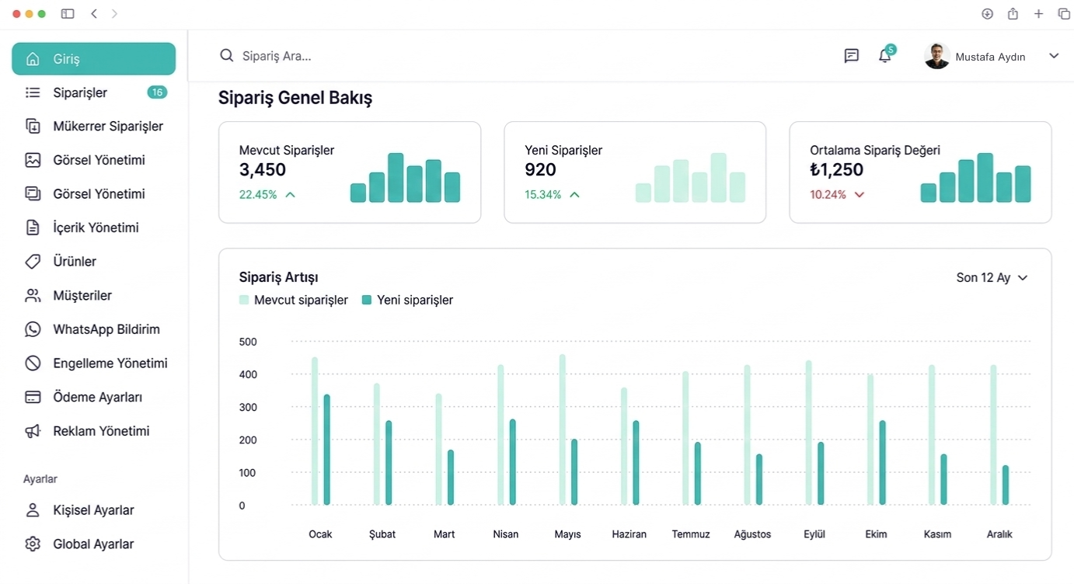
Task: Click the notification bell with badge
Action: [884, 56]
